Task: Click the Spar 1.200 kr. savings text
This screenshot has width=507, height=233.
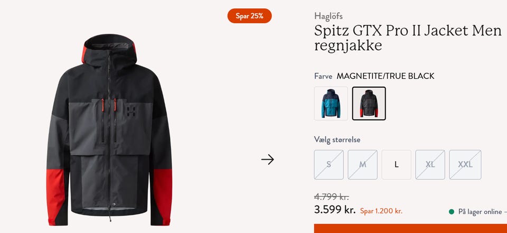Action: pyautogui.click(x=381, y=211)
